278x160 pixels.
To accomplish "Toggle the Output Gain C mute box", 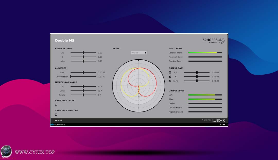I will coord(170,77).
